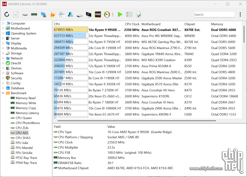This screenshot has height=177, width=247.
Task: Expand the Storage tree node
Action: [x=3, y=53]
